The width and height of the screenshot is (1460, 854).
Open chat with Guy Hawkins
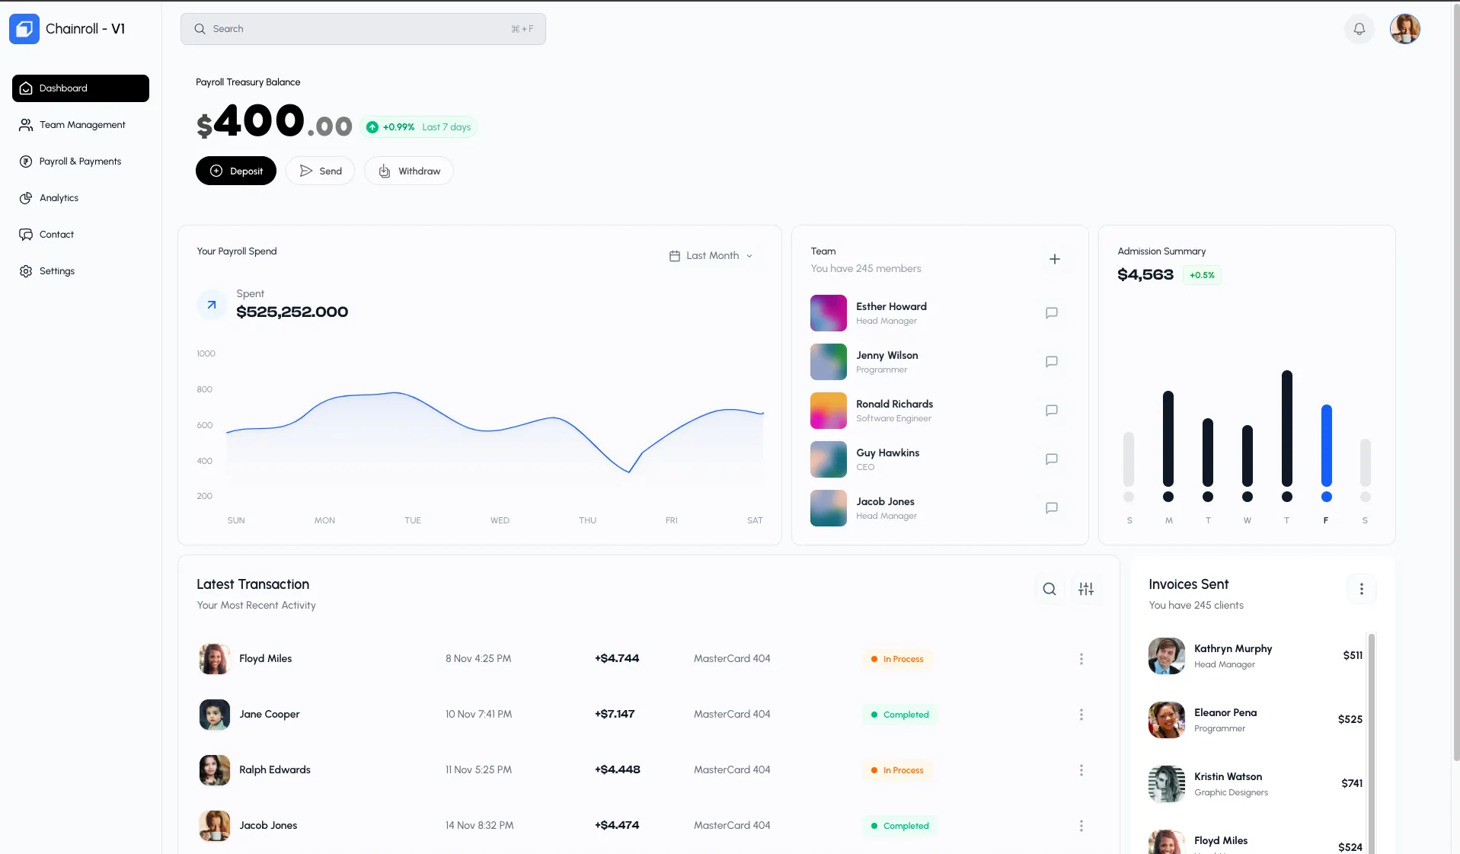[1051, 459]
